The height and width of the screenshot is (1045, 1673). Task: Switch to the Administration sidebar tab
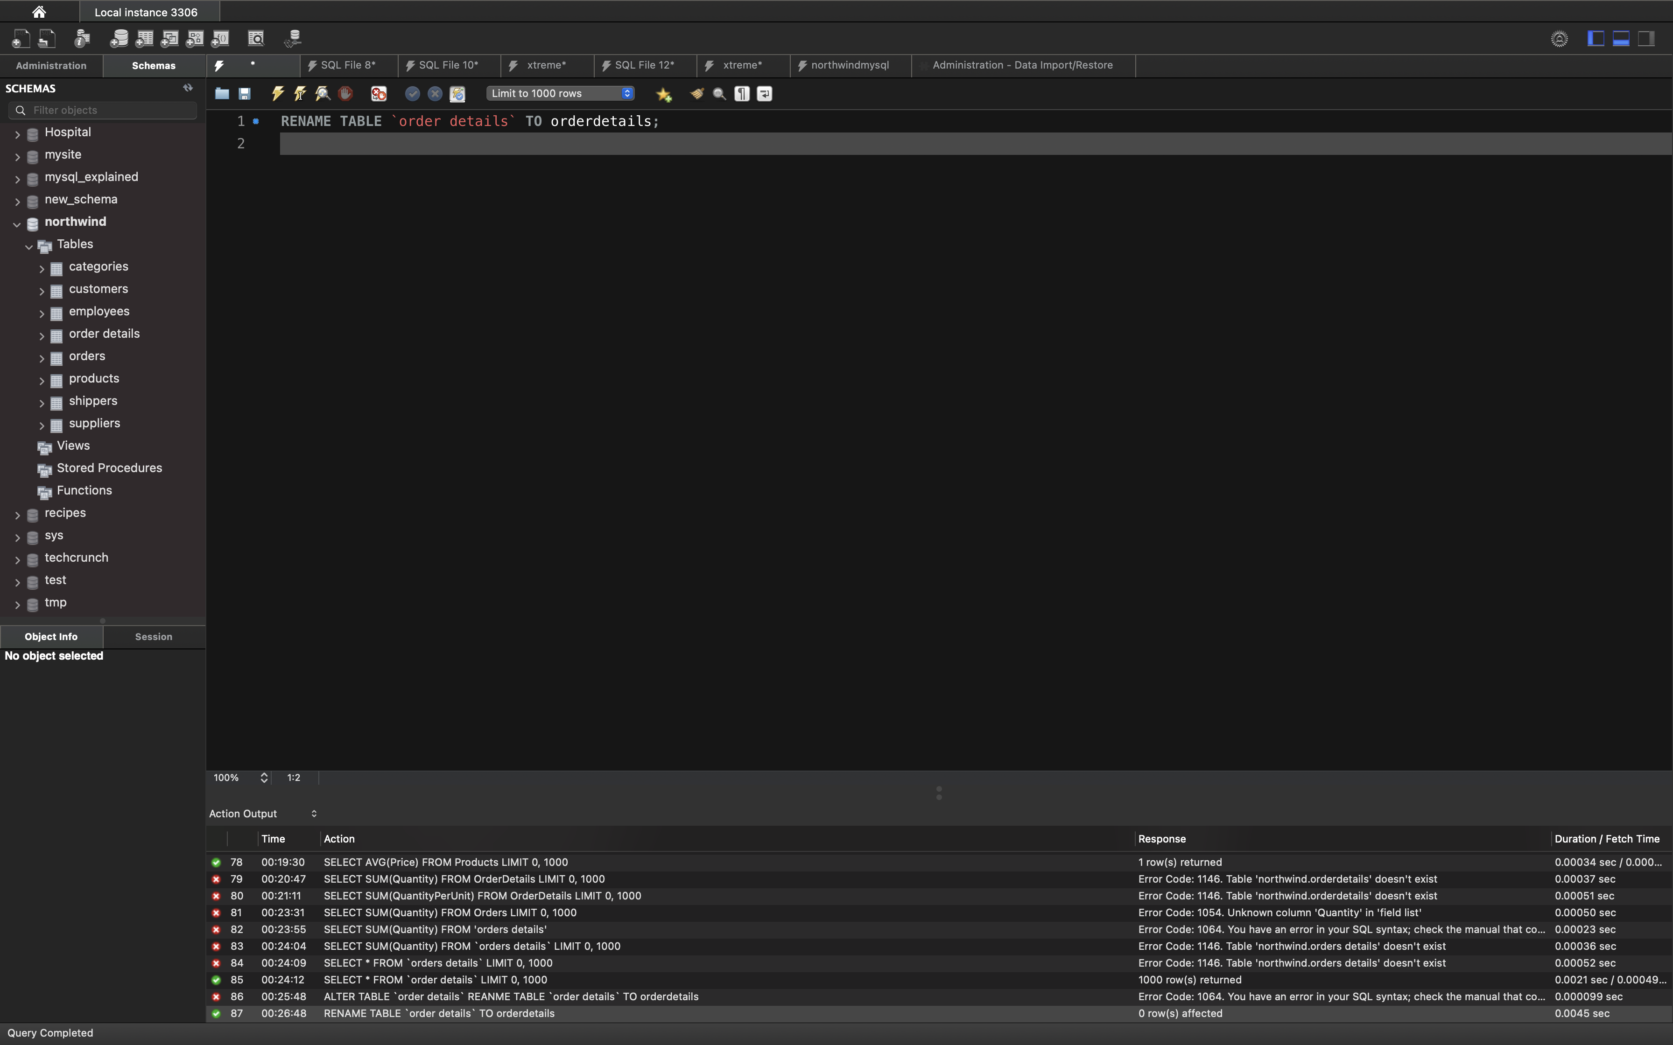[x=51, y=66]
